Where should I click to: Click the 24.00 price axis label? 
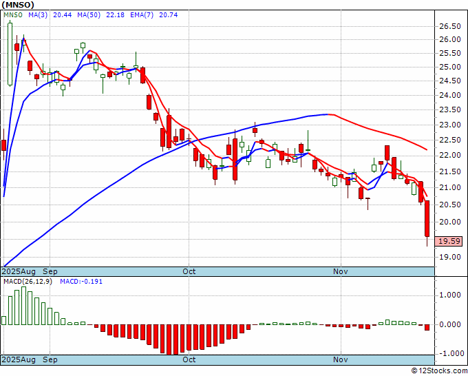click(450, 95)
